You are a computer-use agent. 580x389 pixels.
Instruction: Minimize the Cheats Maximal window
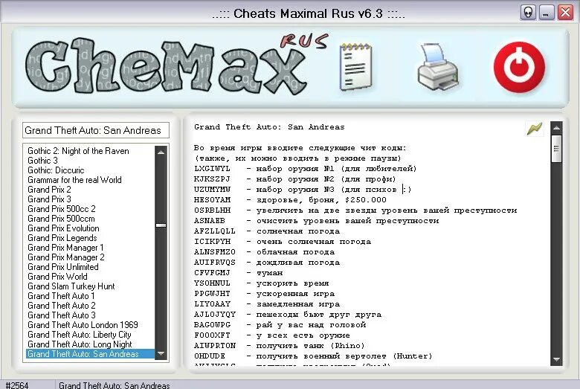coord(546,13)
